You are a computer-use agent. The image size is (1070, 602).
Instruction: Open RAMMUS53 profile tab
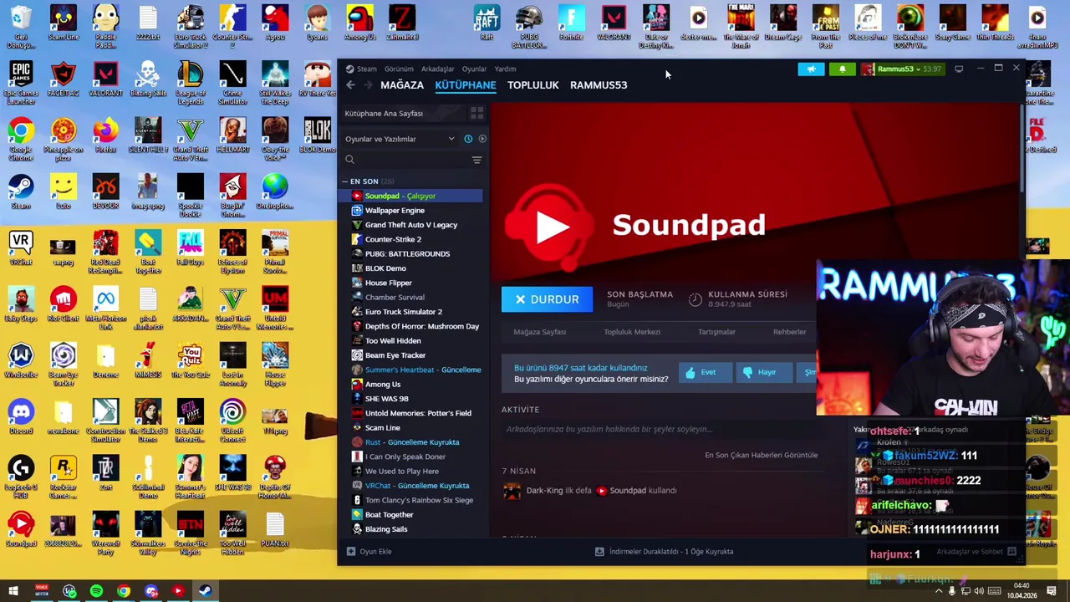(599, 85)
